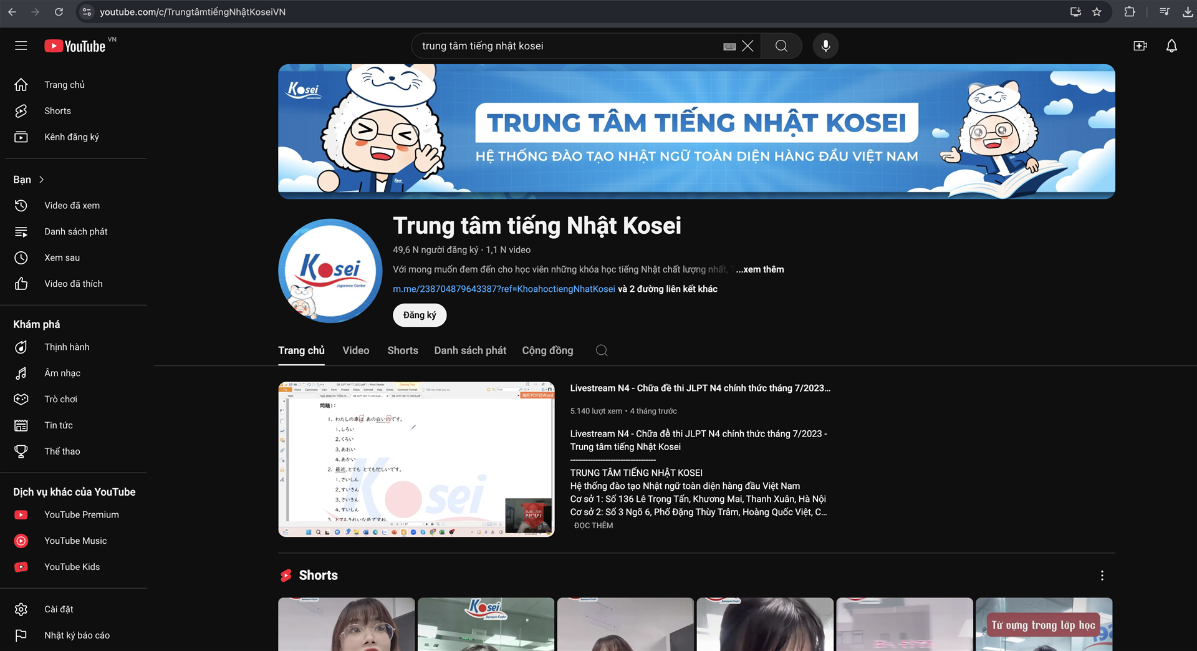Viewport: 1197px width, 651px height.
Task: Click the Kosei channel banner
Action: click(696, 132)
